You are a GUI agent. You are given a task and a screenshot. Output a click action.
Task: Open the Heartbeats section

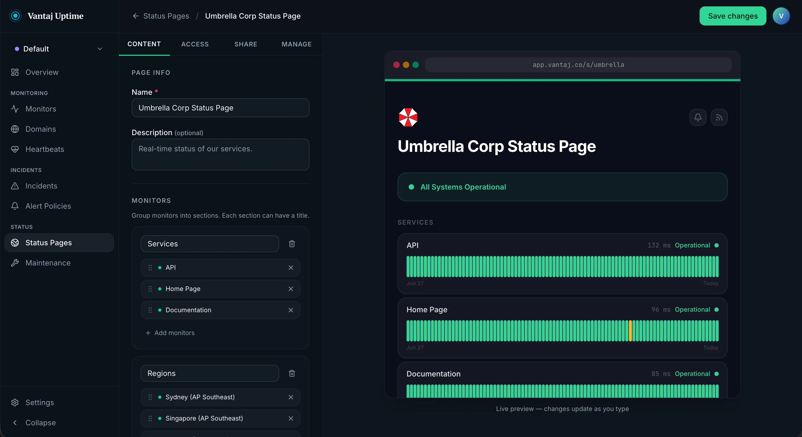(59, 149)
